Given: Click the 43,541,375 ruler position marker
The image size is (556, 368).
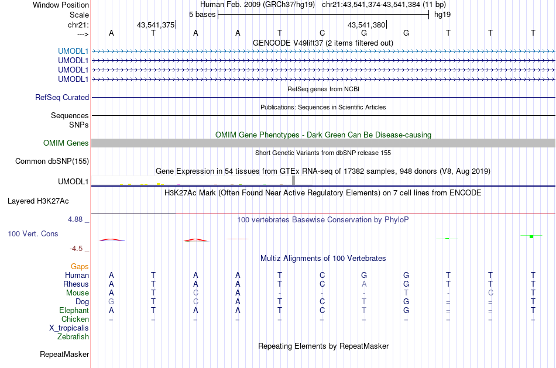Looking at the screenshot, I should [156, 25].
